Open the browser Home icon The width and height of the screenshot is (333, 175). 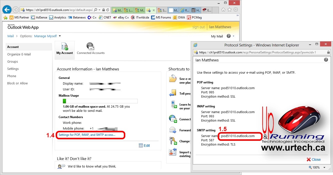click(x=223, y=10)
